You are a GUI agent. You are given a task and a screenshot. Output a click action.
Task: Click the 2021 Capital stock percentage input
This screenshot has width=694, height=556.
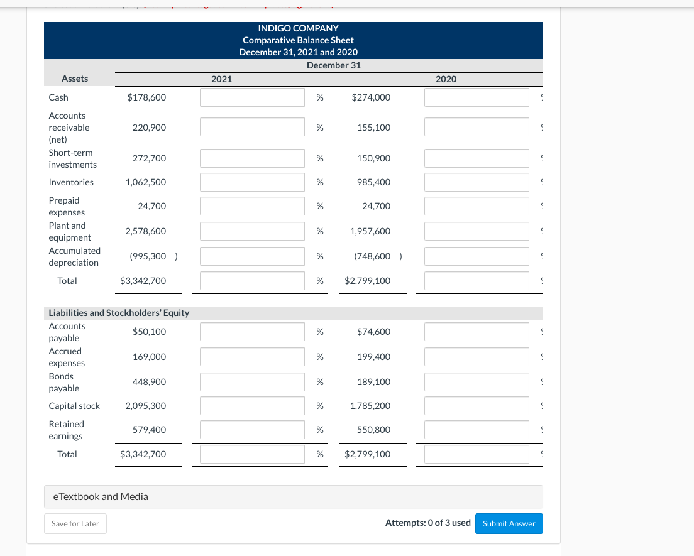(252, 406)
